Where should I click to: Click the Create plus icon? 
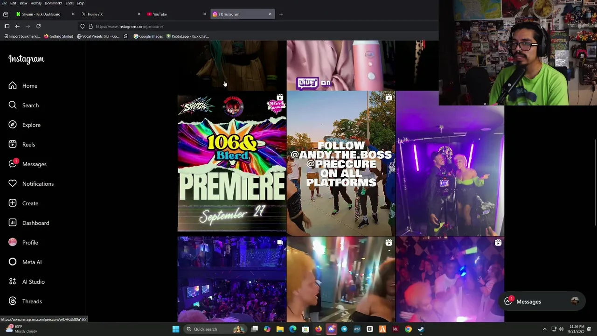pyautogui.click(x=13, y=203)
